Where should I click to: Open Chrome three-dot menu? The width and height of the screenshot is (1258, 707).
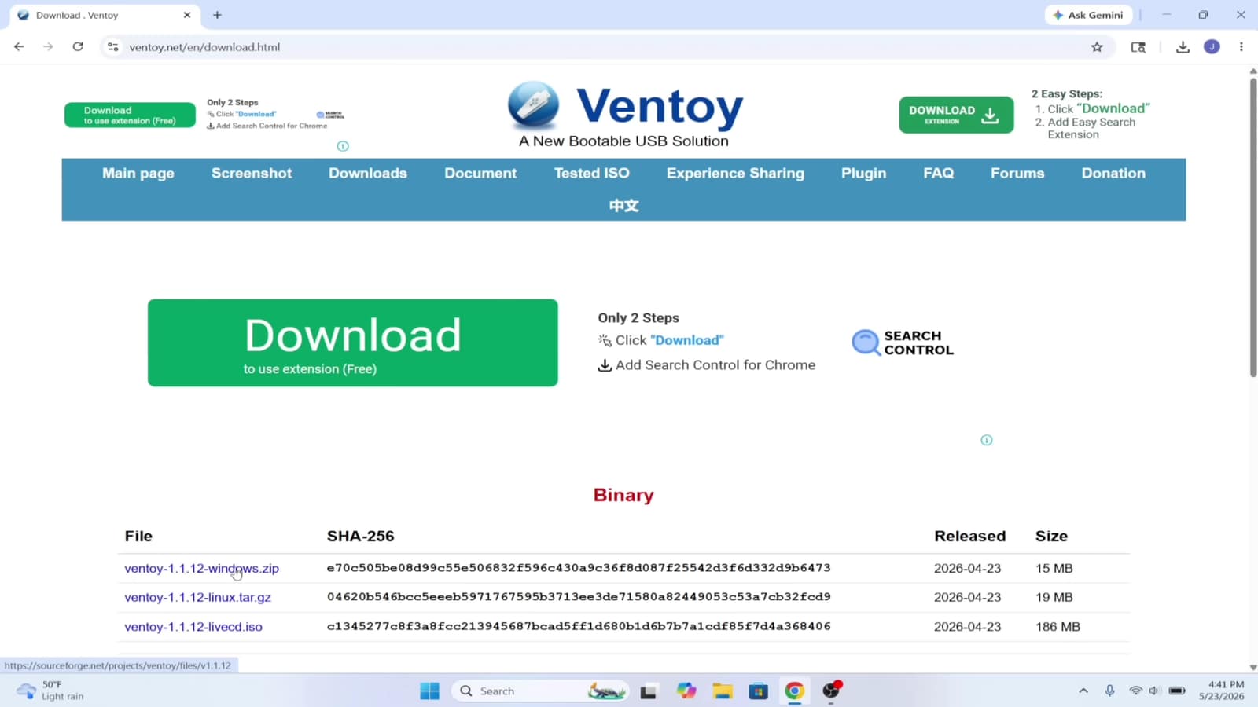coord(1241,47)
